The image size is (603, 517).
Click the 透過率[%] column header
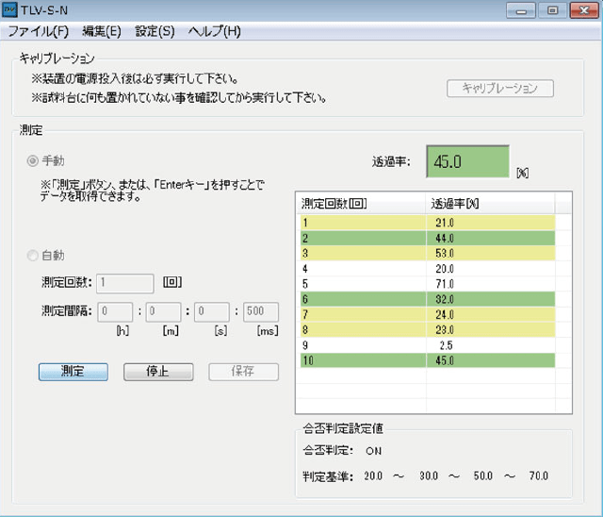pyautogui.click(x=490, y=203)
